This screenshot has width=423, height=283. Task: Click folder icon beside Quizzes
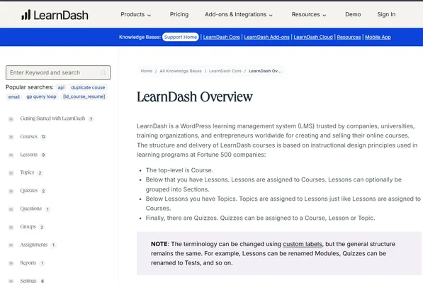point(11,192)
